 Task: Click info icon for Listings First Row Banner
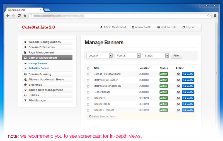(178, 74)
